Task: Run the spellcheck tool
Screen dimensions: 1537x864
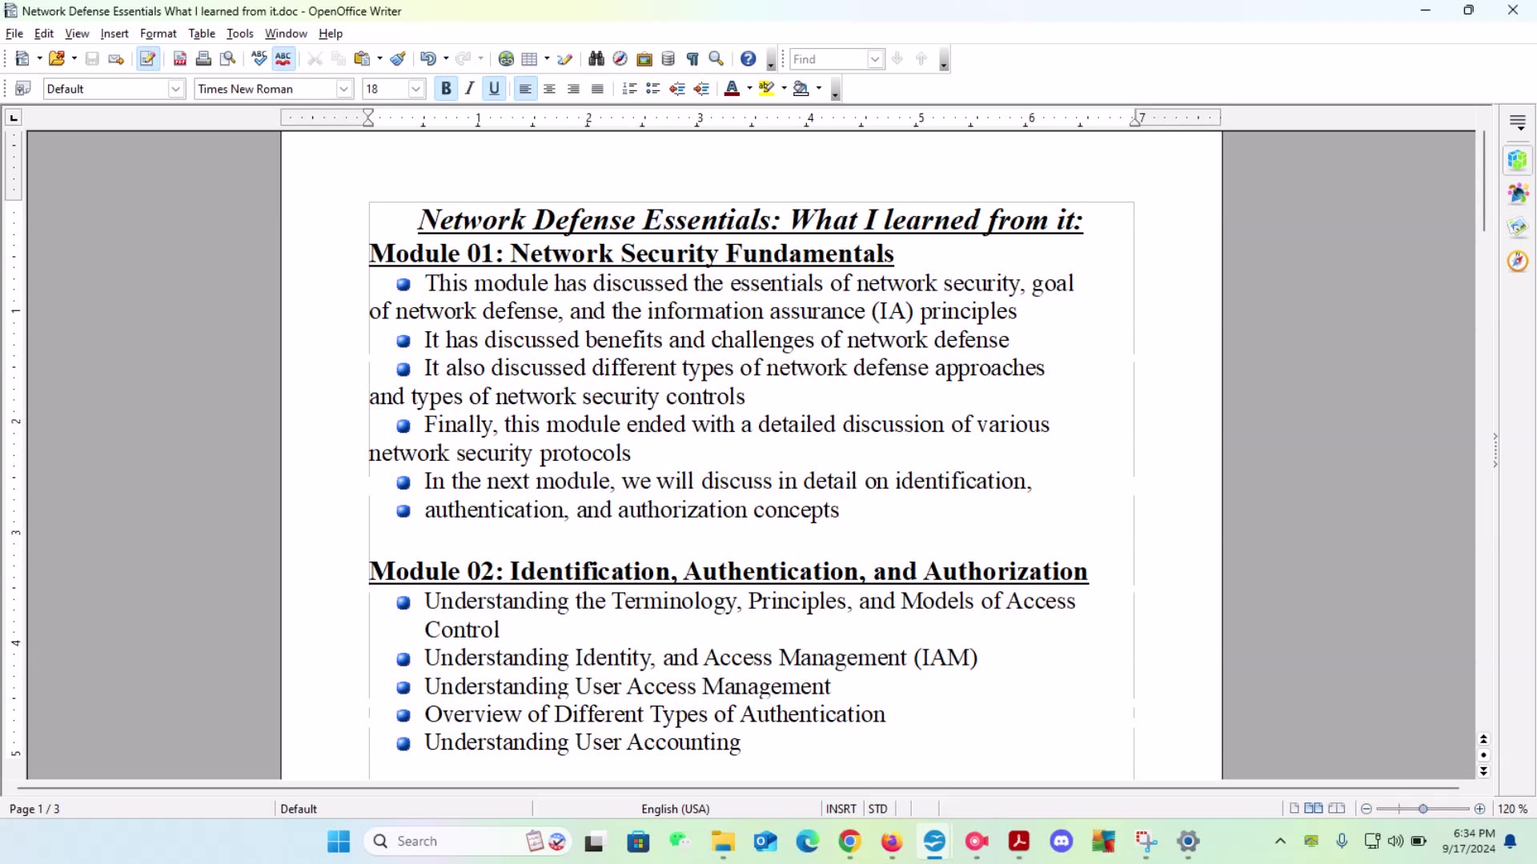Action: pyautogui.click(x=259, y=58)
